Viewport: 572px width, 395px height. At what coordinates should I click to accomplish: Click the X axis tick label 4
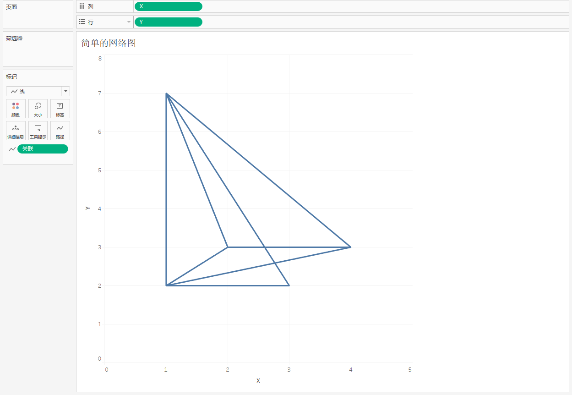(x=351, y=369)
